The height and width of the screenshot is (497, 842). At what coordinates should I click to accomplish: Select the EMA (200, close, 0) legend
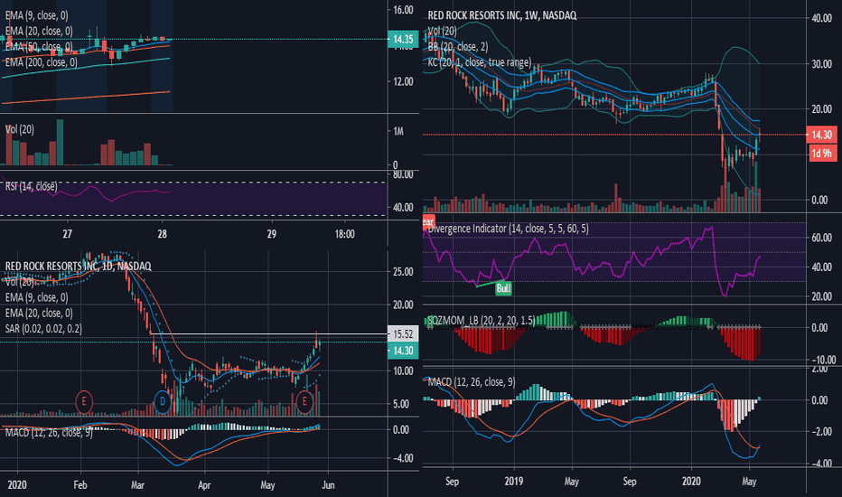pyautogui.click(x=42, y=62)
